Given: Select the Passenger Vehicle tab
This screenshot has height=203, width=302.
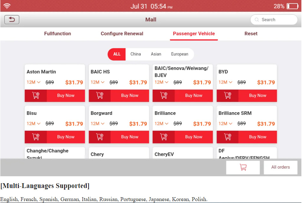Looking at the screenshot, I should click(194, 34).
